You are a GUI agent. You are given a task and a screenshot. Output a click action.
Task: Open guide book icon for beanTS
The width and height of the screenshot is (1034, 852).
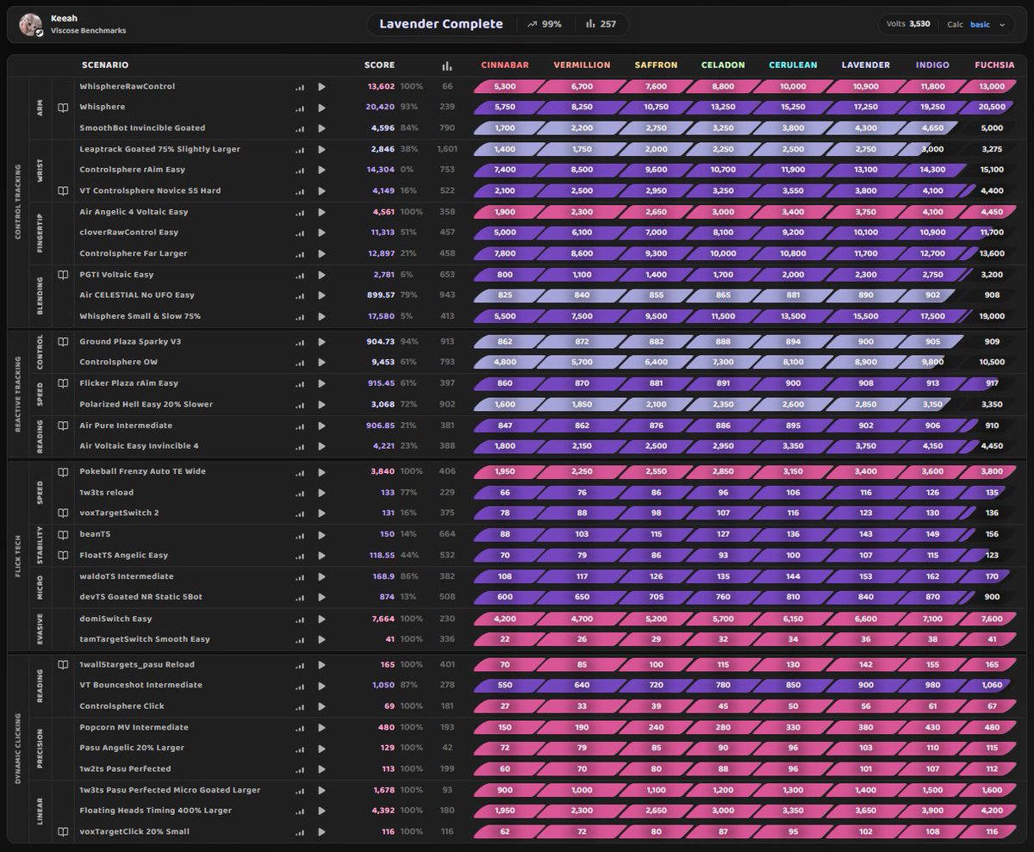tap(62, 534)
